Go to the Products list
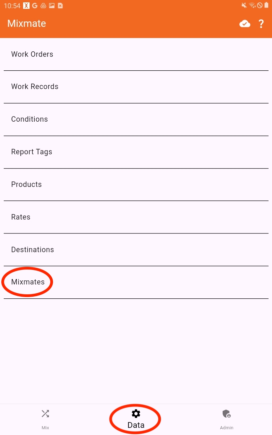 pos(136,185)
